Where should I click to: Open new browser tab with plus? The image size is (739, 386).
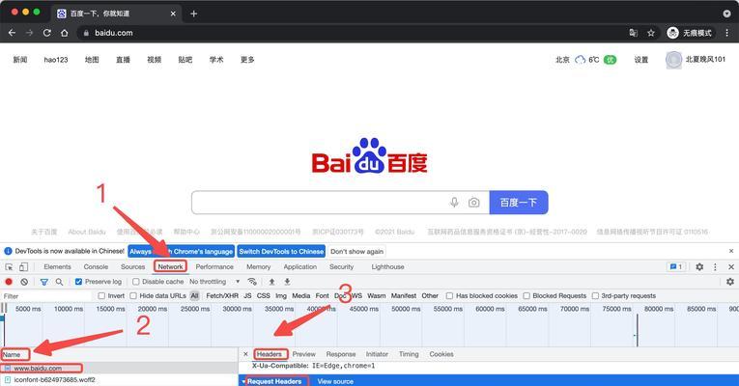point(194,14)
